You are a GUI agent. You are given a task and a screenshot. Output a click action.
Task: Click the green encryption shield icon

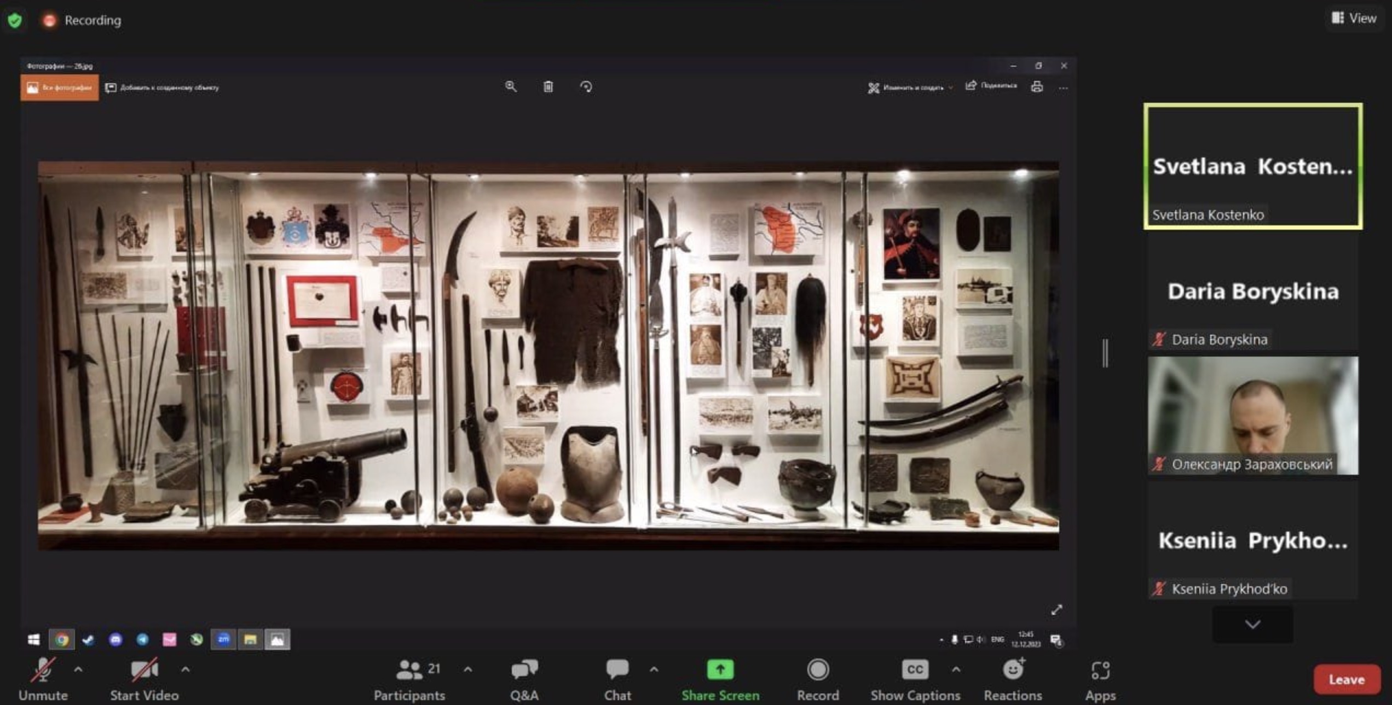(x=15, y=20)
